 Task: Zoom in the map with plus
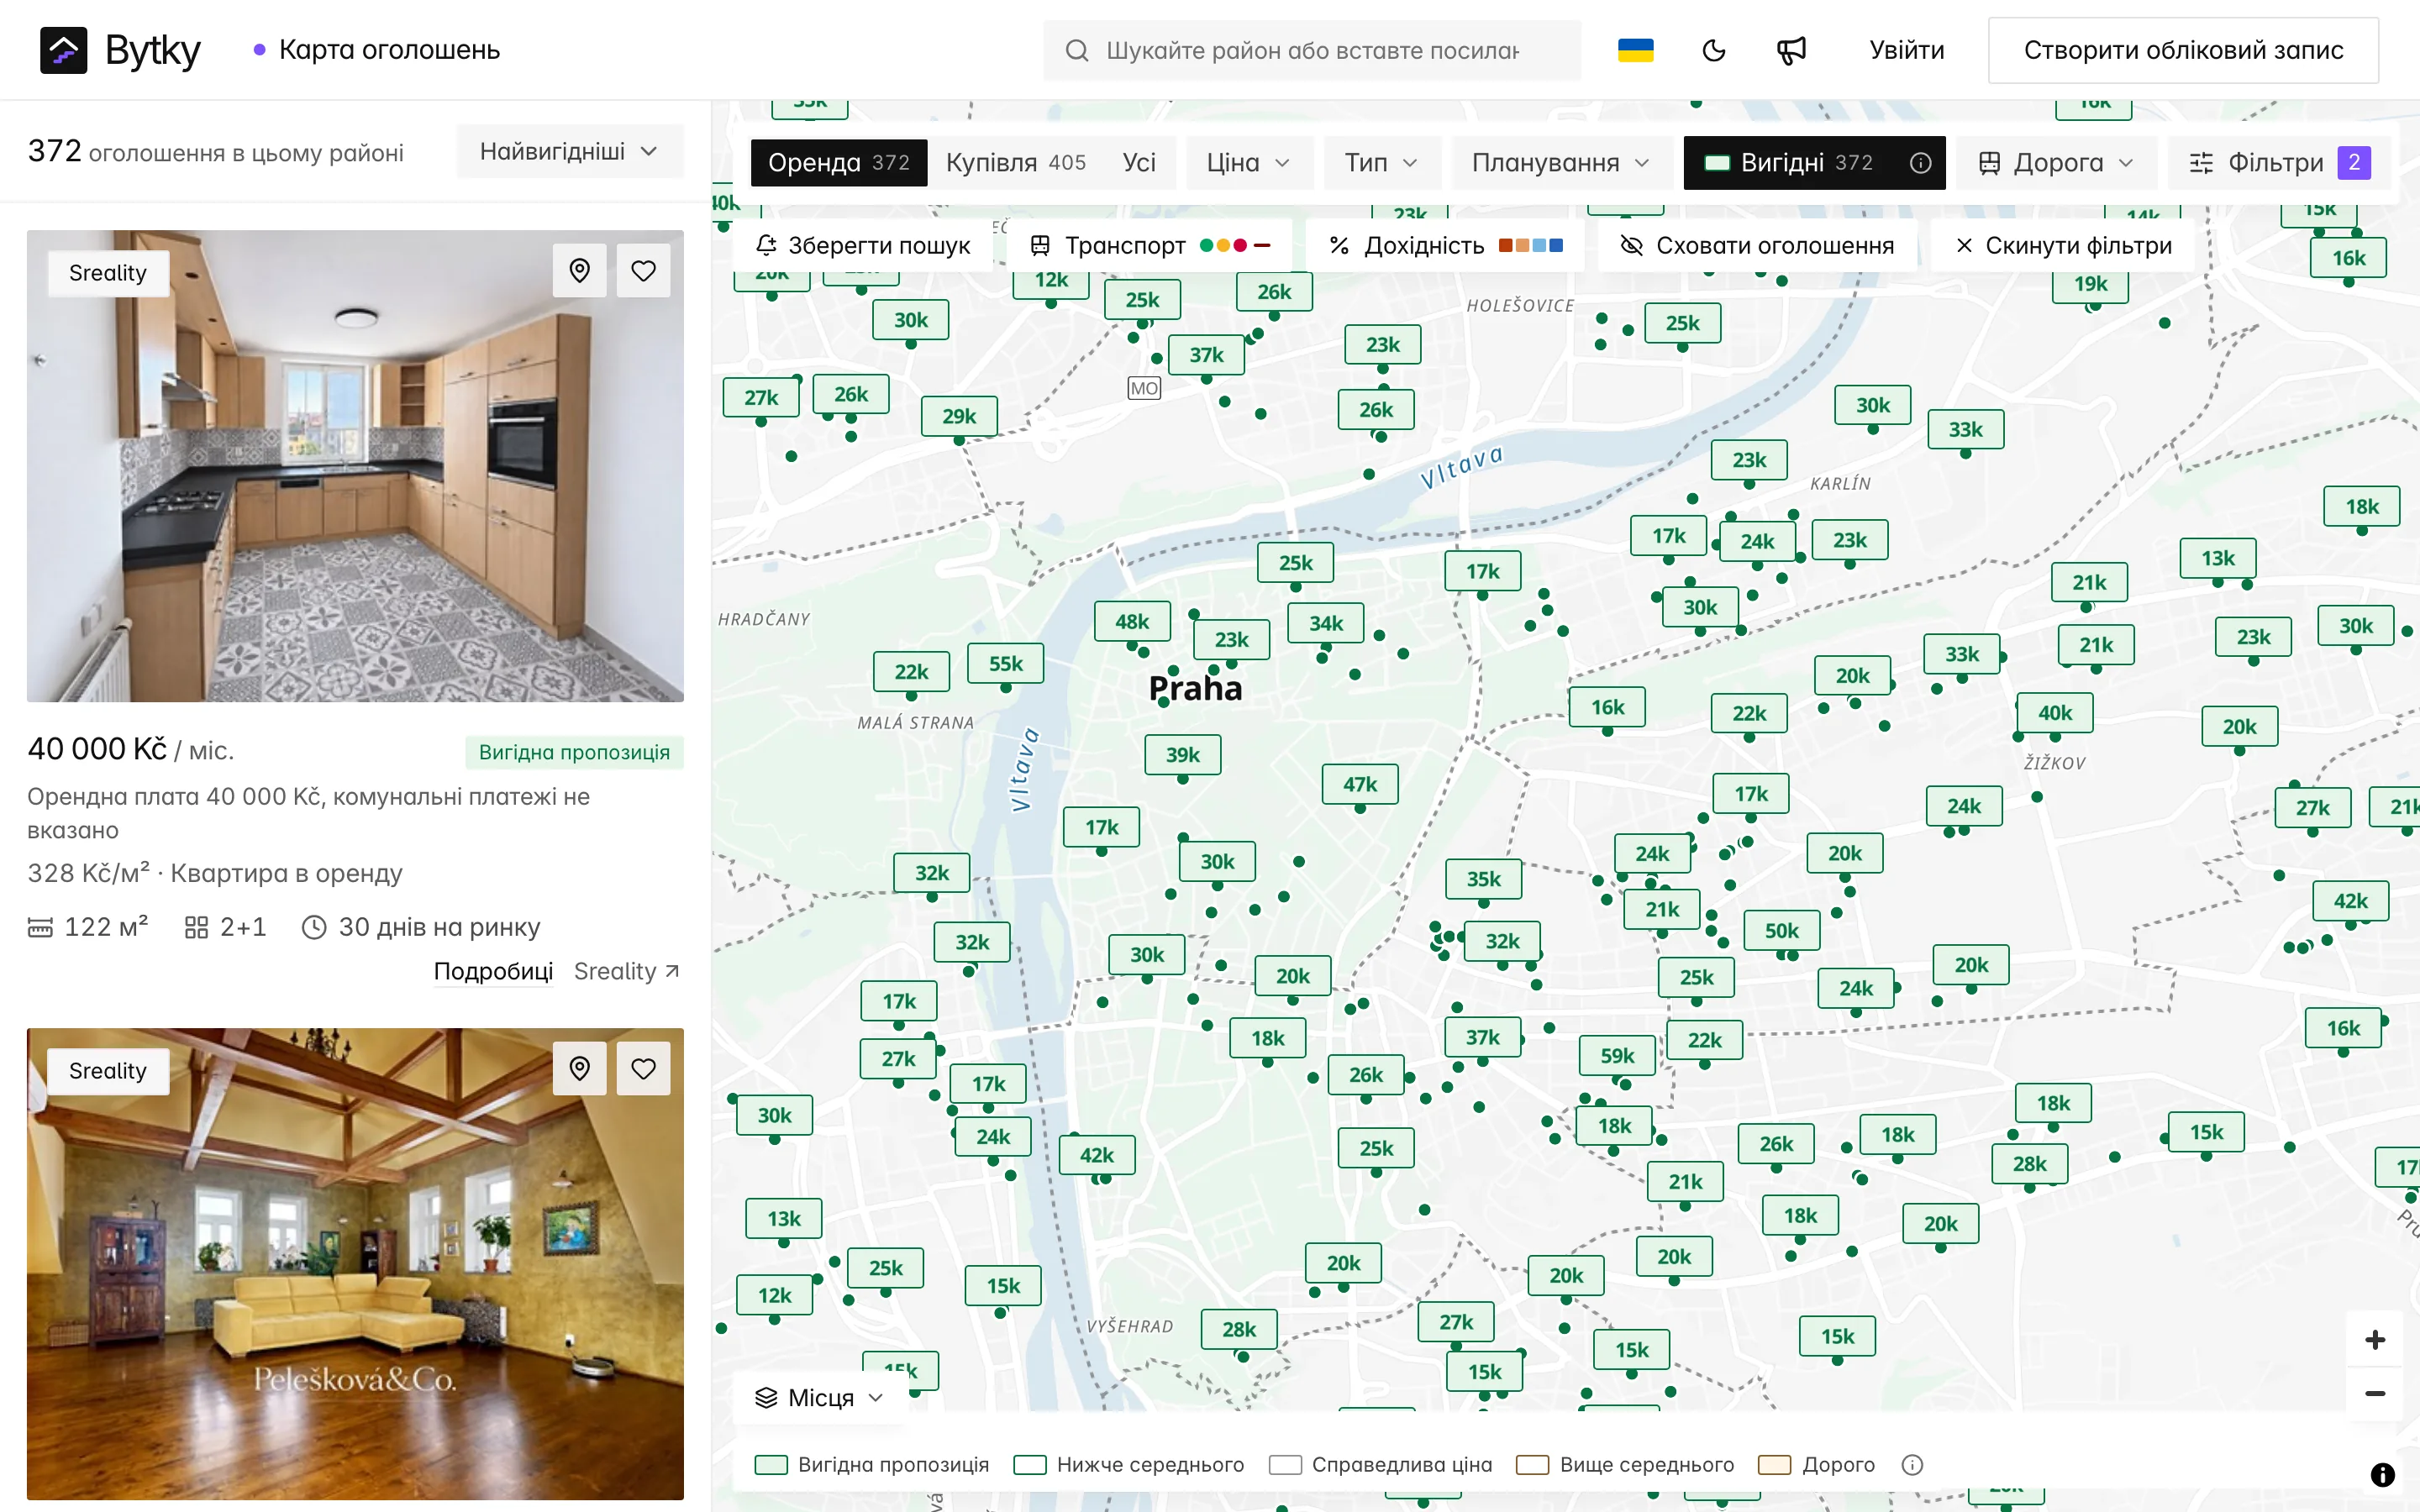coord(2375,1339)
